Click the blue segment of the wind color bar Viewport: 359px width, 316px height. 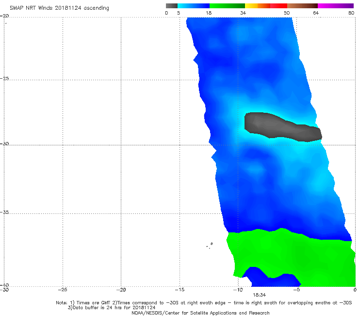click(x=193, y=6)
